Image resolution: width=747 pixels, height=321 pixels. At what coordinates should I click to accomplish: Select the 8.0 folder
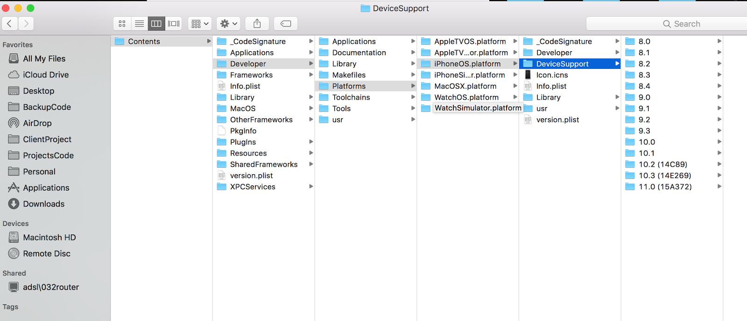tap(672, 41)
